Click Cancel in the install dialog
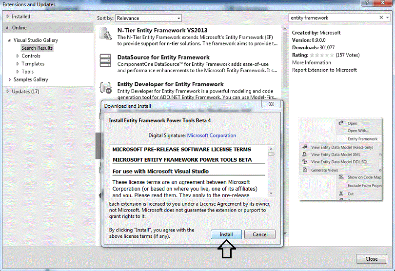Viewport: 395px width, 271px height. [x=260, y=234]
